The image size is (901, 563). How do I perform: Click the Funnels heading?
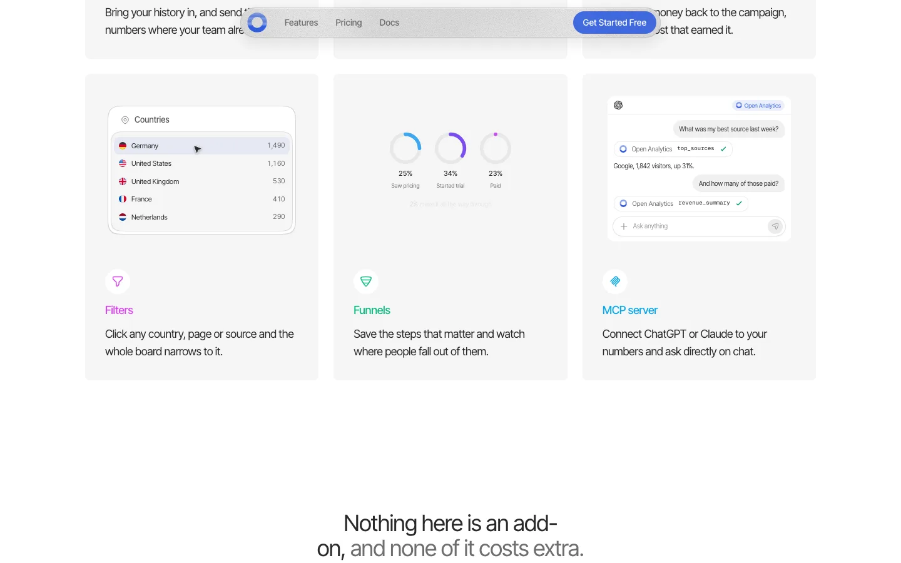372,310
